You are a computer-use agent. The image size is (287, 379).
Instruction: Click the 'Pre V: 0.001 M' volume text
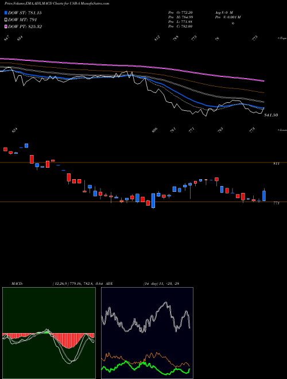click(x=228, y=17)
